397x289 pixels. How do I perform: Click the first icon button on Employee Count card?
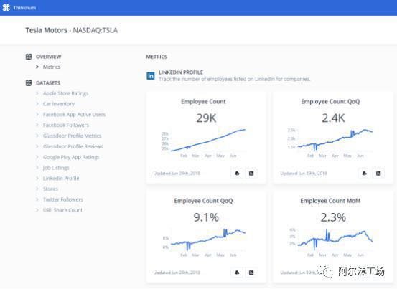(x=237, y=174)
